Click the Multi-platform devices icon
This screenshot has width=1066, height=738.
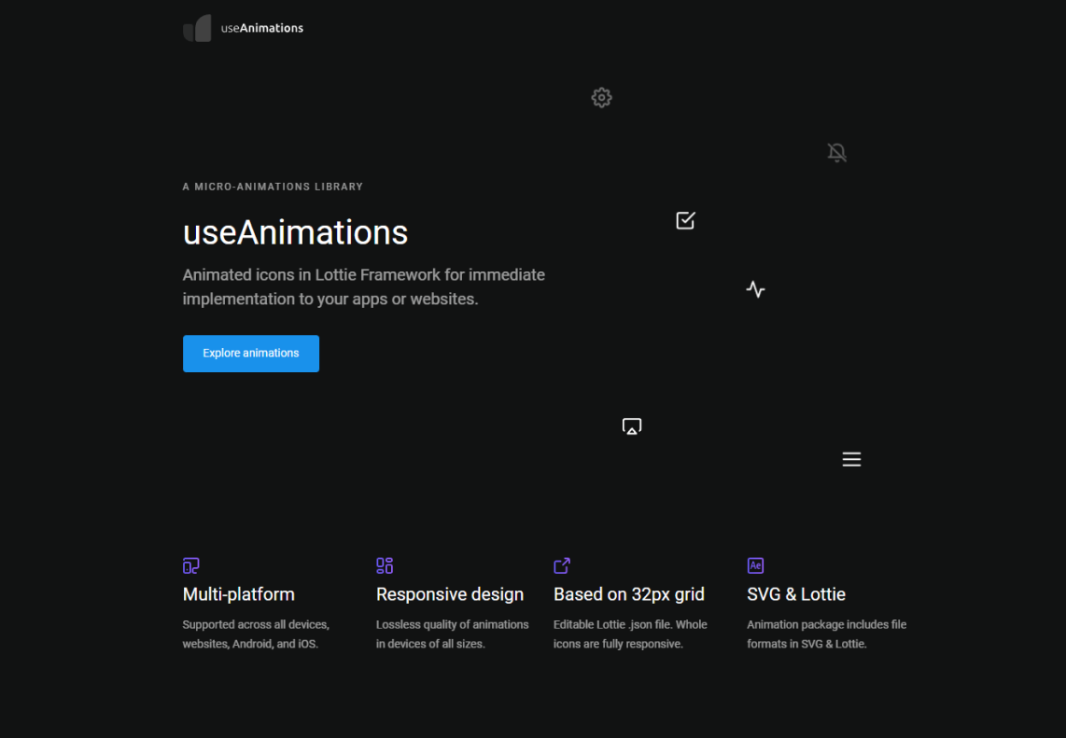[191, 565]
